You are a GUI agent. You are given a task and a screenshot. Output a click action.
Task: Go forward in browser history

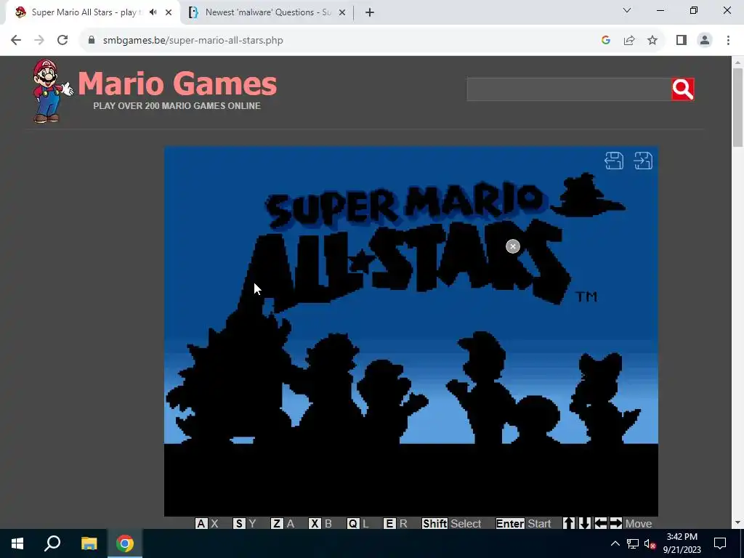[39, 41]
